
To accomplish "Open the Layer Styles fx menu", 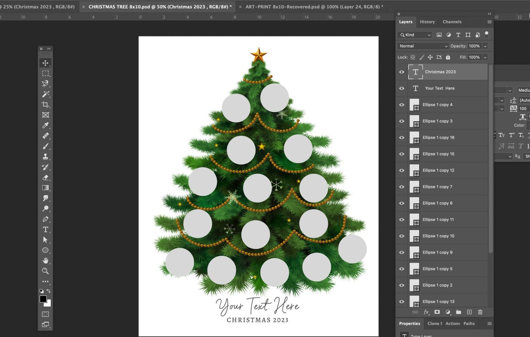I will 426,312.
